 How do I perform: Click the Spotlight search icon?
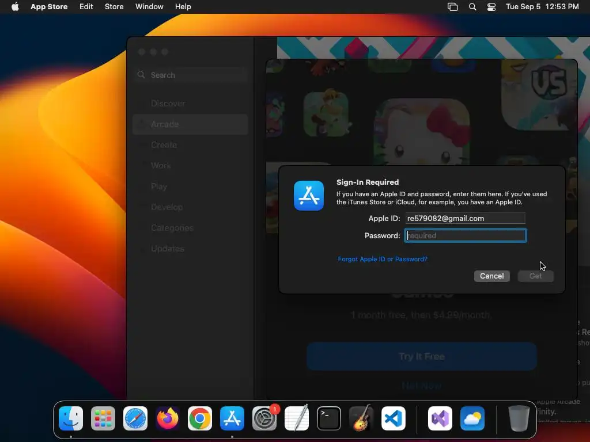click(472, 7)
